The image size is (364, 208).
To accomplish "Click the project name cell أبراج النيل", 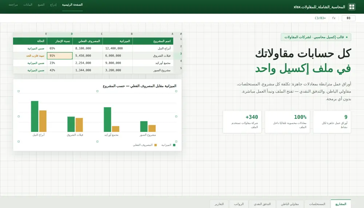I will click(x=153, y=48).
